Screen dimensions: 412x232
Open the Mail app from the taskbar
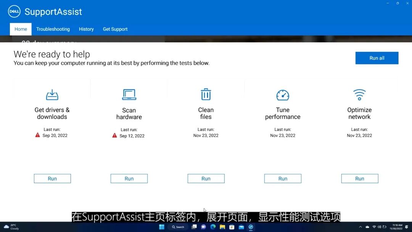241,227
